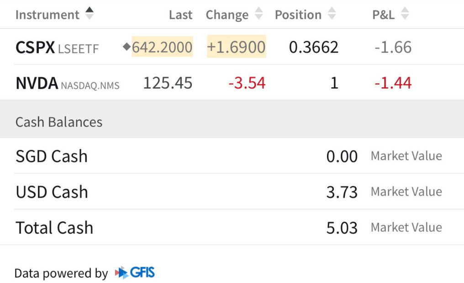Click sort arrows next to Change header
Image resolution: width=464 pixels, height=283 pixels.
[258, 14]
